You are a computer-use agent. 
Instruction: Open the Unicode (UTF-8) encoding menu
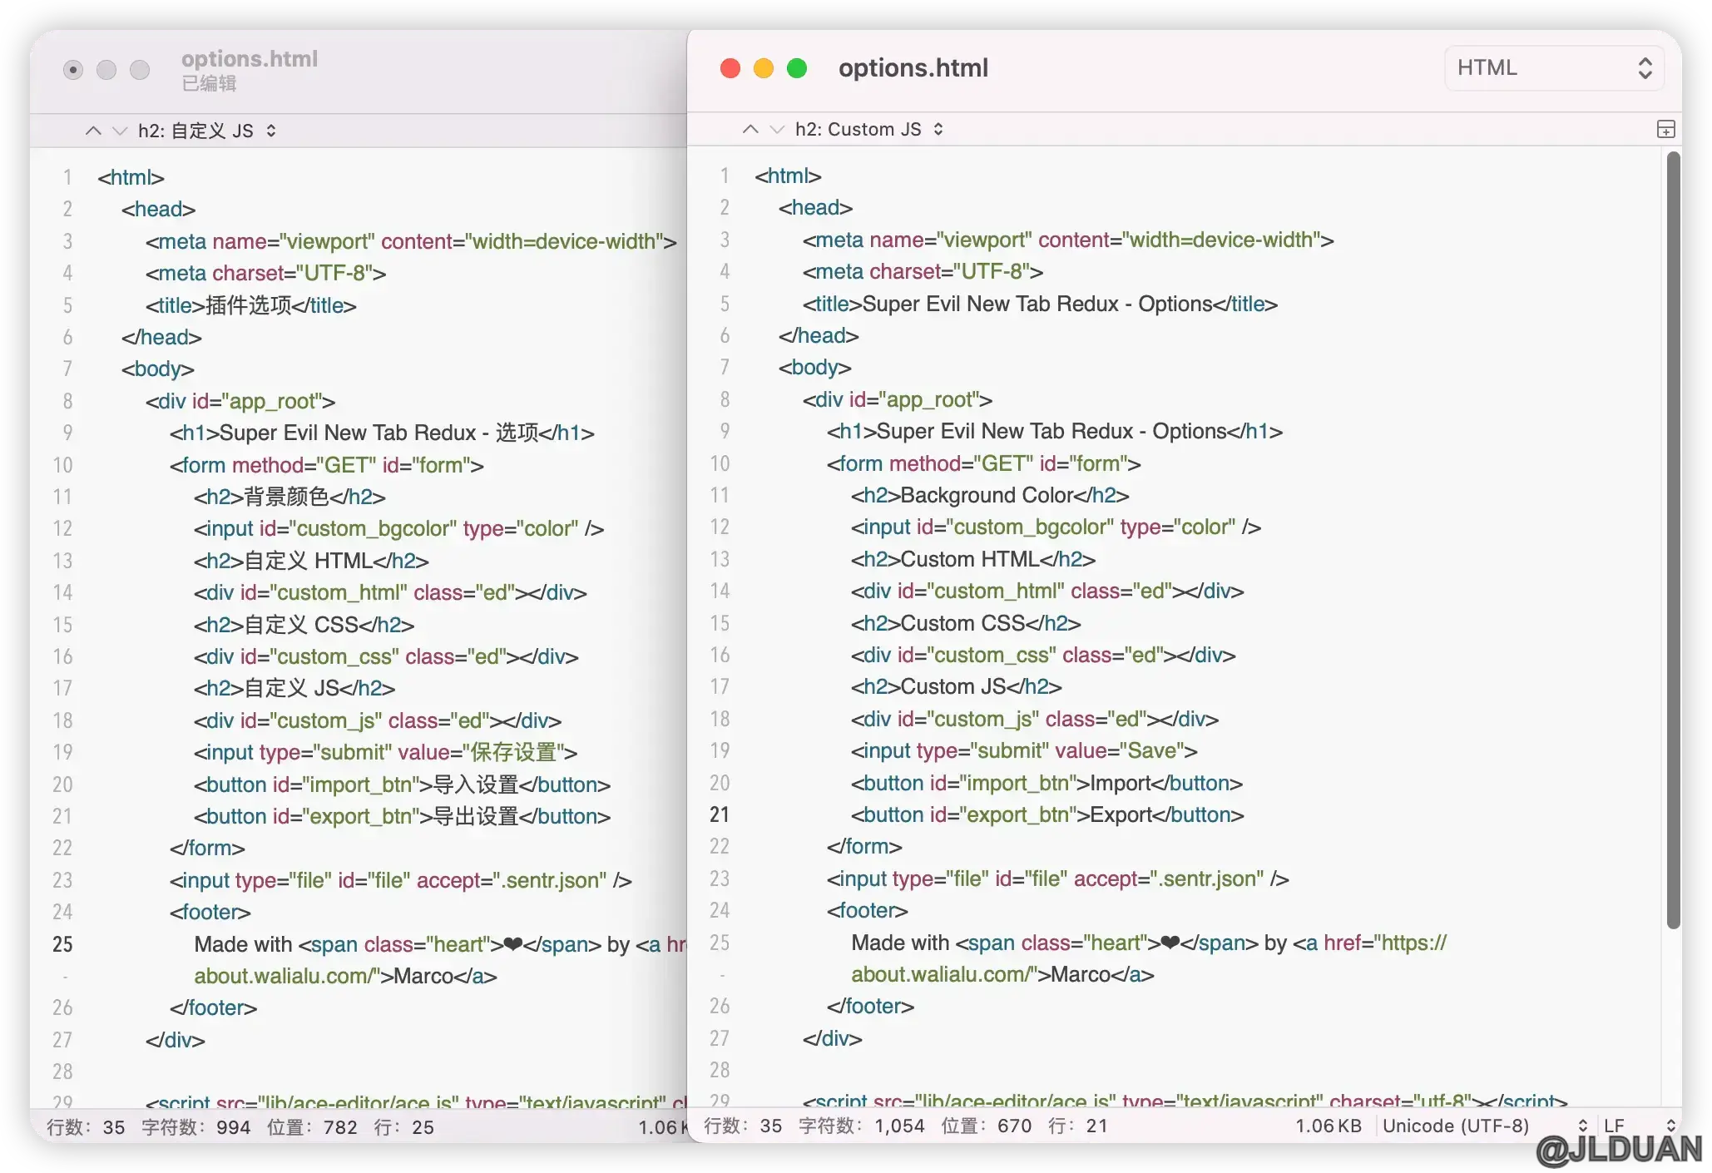(x=1484, y=1126)
